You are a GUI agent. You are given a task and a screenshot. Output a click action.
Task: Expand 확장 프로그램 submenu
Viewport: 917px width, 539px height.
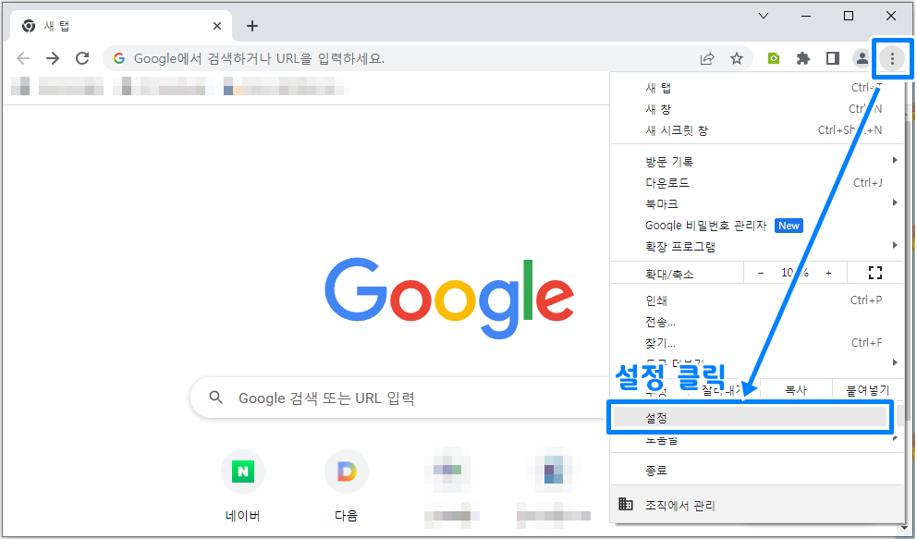click(757, 247)
